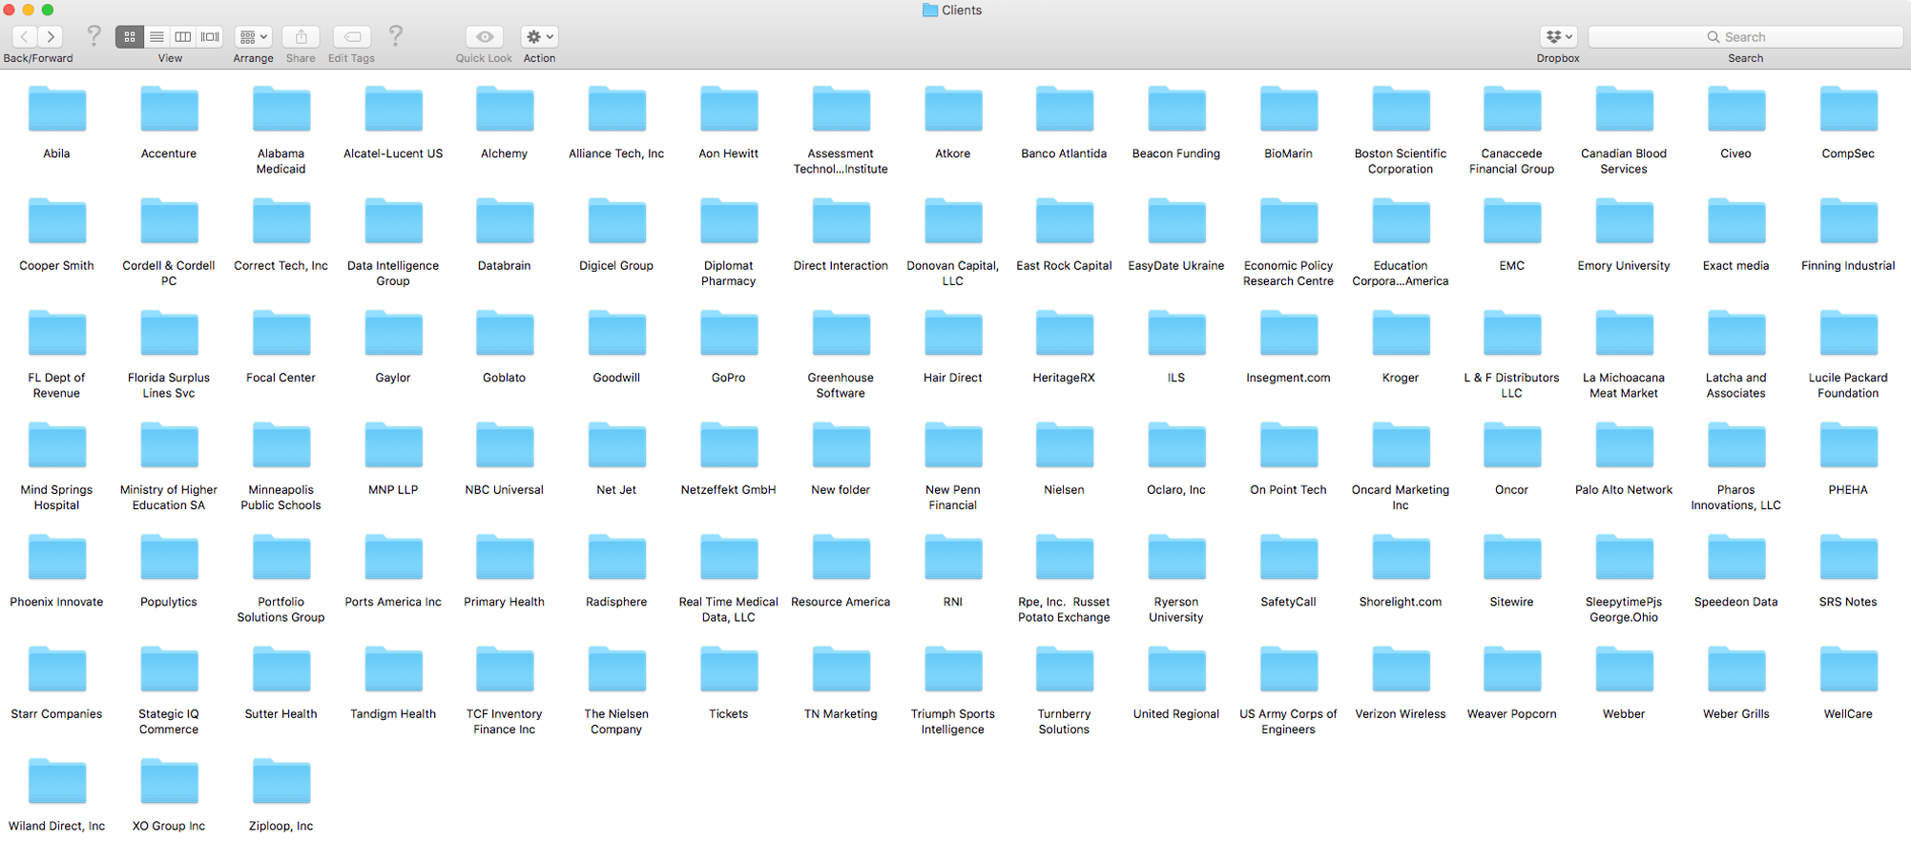Click the Civeo folder name
The width and height of the screenshot is (1911, 844).
[x=1736, y=154]
